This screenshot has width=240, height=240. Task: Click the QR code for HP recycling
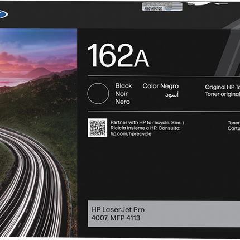97,128
